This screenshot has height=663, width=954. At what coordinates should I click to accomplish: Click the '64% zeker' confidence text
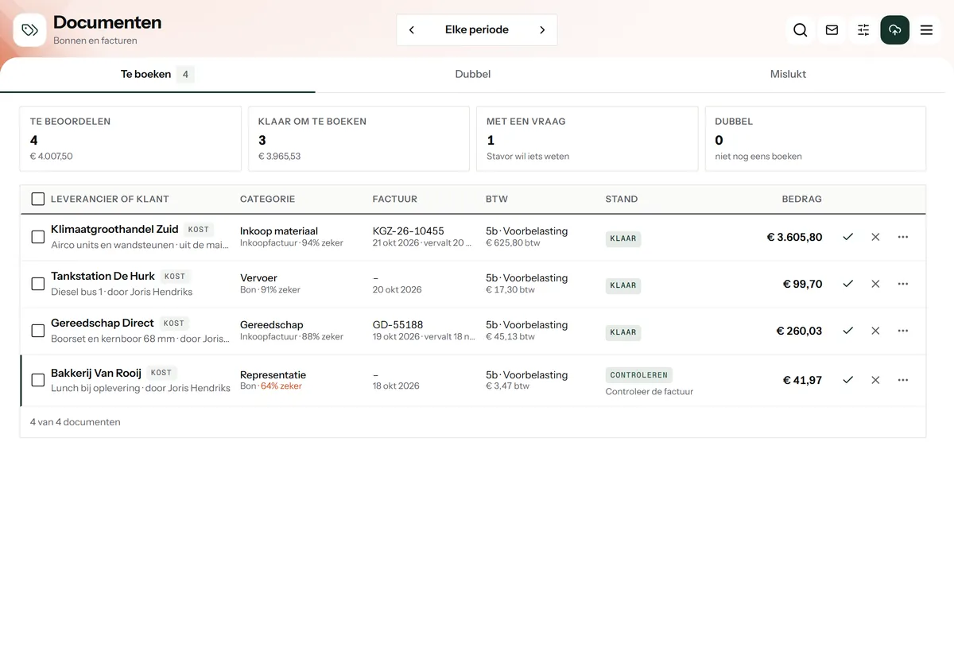point(281,386)
